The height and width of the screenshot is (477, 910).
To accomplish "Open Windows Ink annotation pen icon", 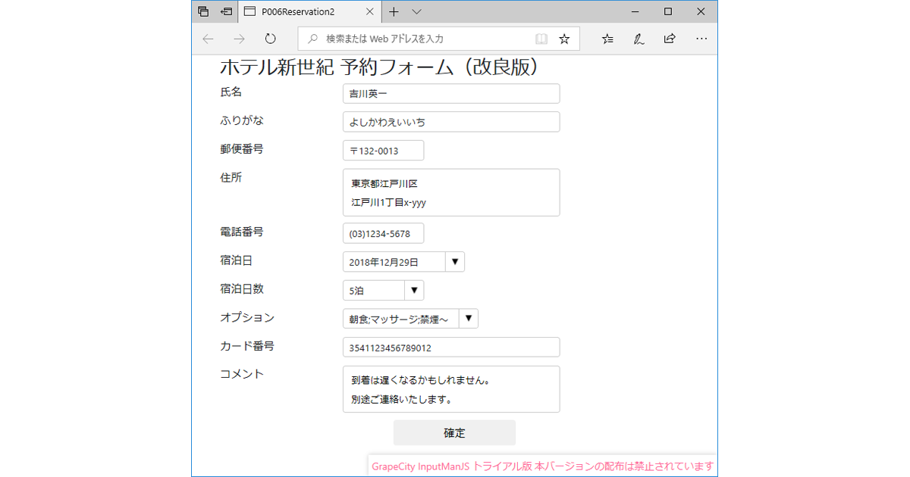I will (638, 39).
